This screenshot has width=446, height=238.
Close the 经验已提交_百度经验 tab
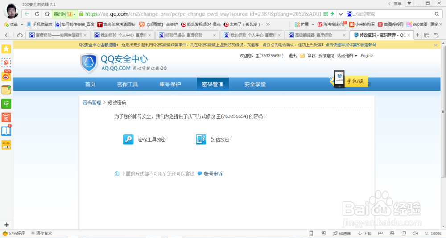coord(214,35)
